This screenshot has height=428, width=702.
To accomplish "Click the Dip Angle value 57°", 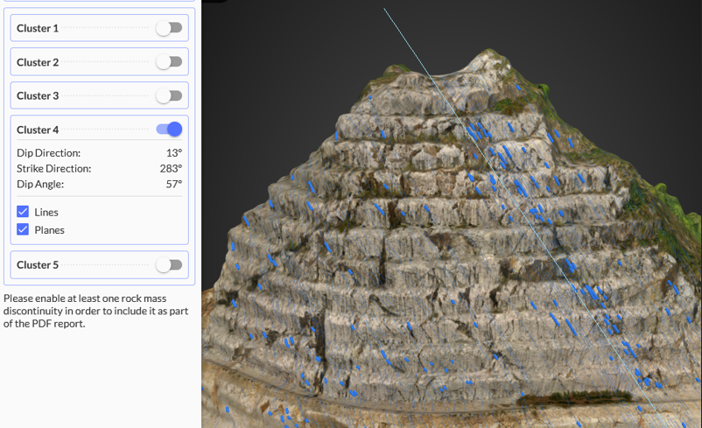I will point(173,184).
